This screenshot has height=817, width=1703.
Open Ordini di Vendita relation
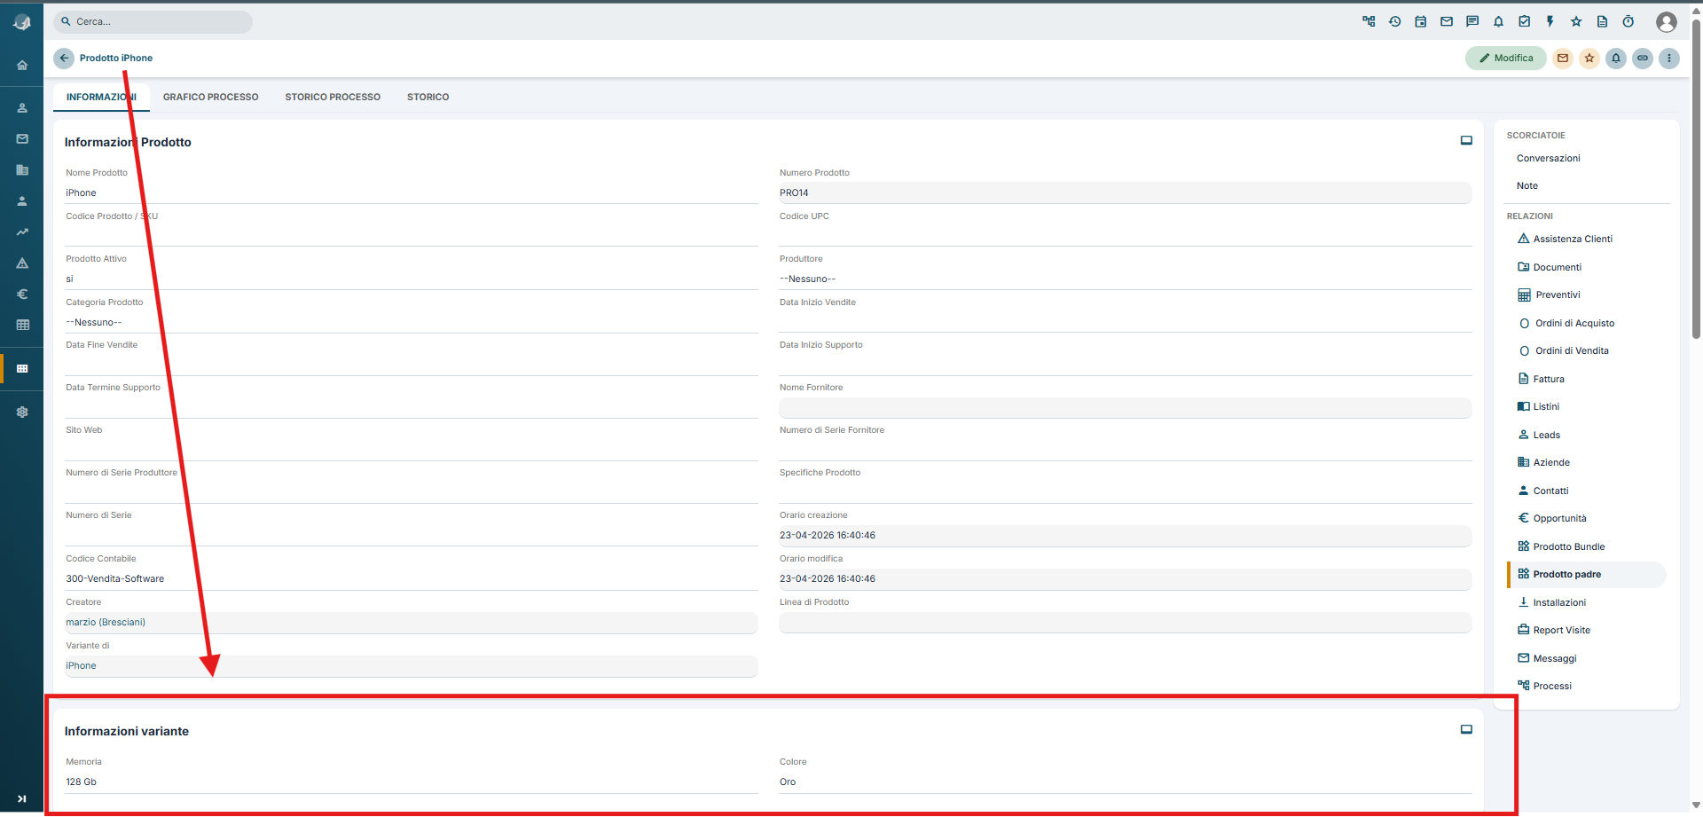1563,350
